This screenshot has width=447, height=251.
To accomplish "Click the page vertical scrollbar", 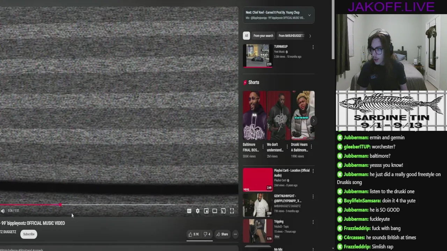I will (x=333, y=30).
